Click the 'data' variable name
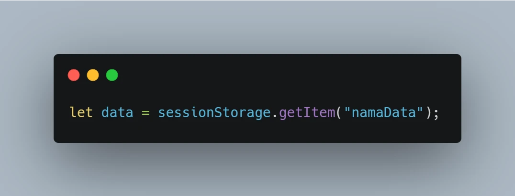This screenshot has height=196, width=515. coord(117,113)
